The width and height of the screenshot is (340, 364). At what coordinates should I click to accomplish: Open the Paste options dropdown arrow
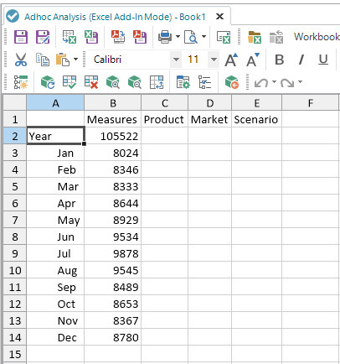coord(75,60)
